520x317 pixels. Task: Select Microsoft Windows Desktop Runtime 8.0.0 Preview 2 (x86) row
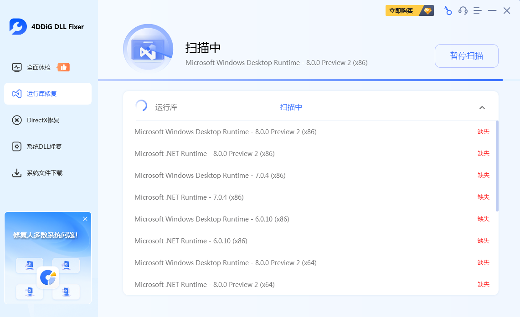point(312,132)
